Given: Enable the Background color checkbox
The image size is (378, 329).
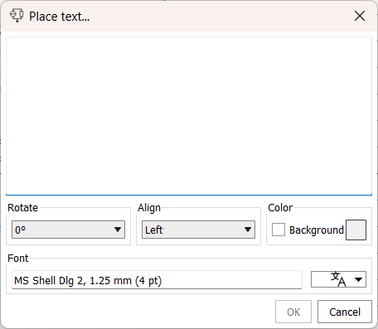Looking at the screenshot, I should click(279, 230).
